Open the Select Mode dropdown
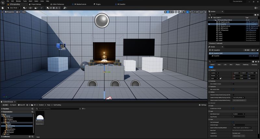Viewport: 260px width, 139px height. 13,8
